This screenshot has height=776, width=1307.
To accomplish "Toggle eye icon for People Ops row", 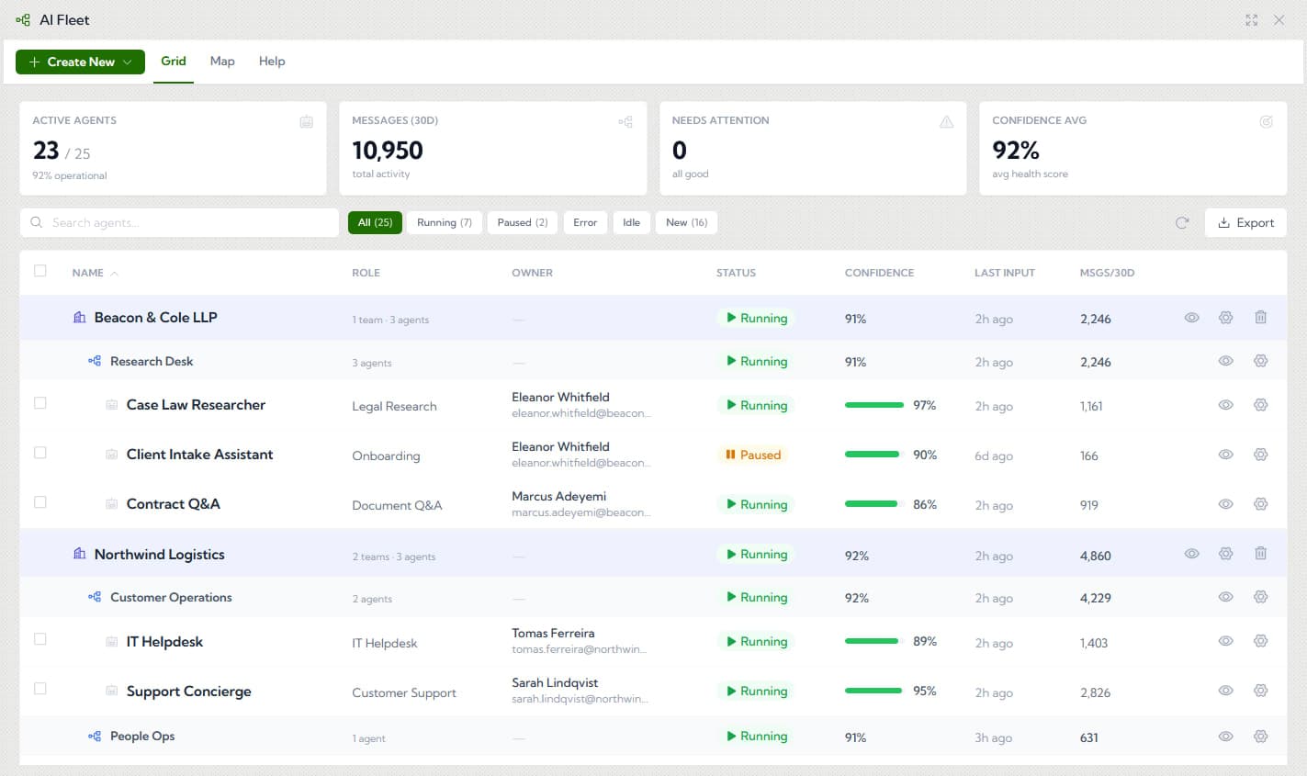I will click(1225, 737).
